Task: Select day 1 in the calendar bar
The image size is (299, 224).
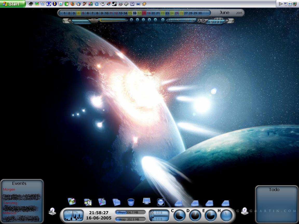Action: pos(64,13)
